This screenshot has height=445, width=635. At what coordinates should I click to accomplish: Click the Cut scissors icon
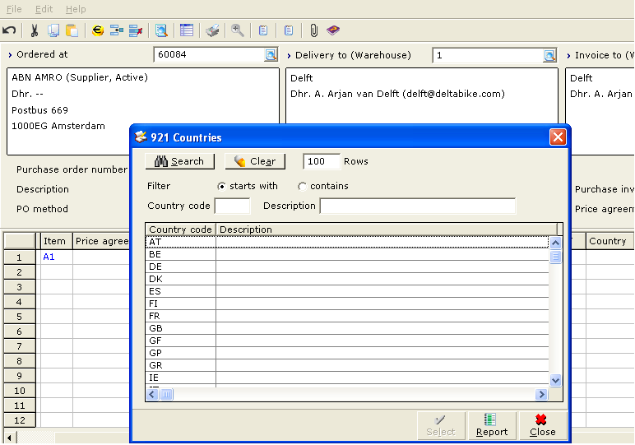click(35, 30)
